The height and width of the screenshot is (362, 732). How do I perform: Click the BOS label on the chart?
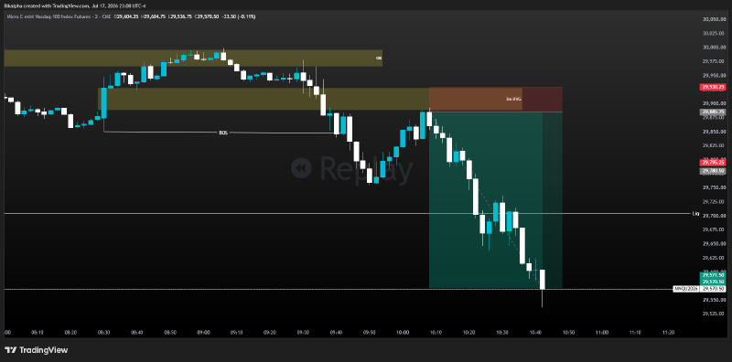[x=223, y=133]
